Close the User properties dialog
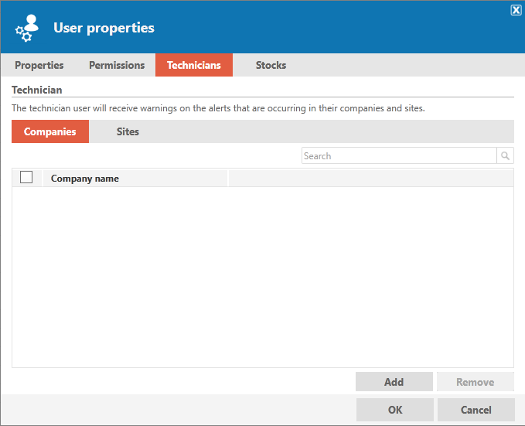 click(516, 10)
